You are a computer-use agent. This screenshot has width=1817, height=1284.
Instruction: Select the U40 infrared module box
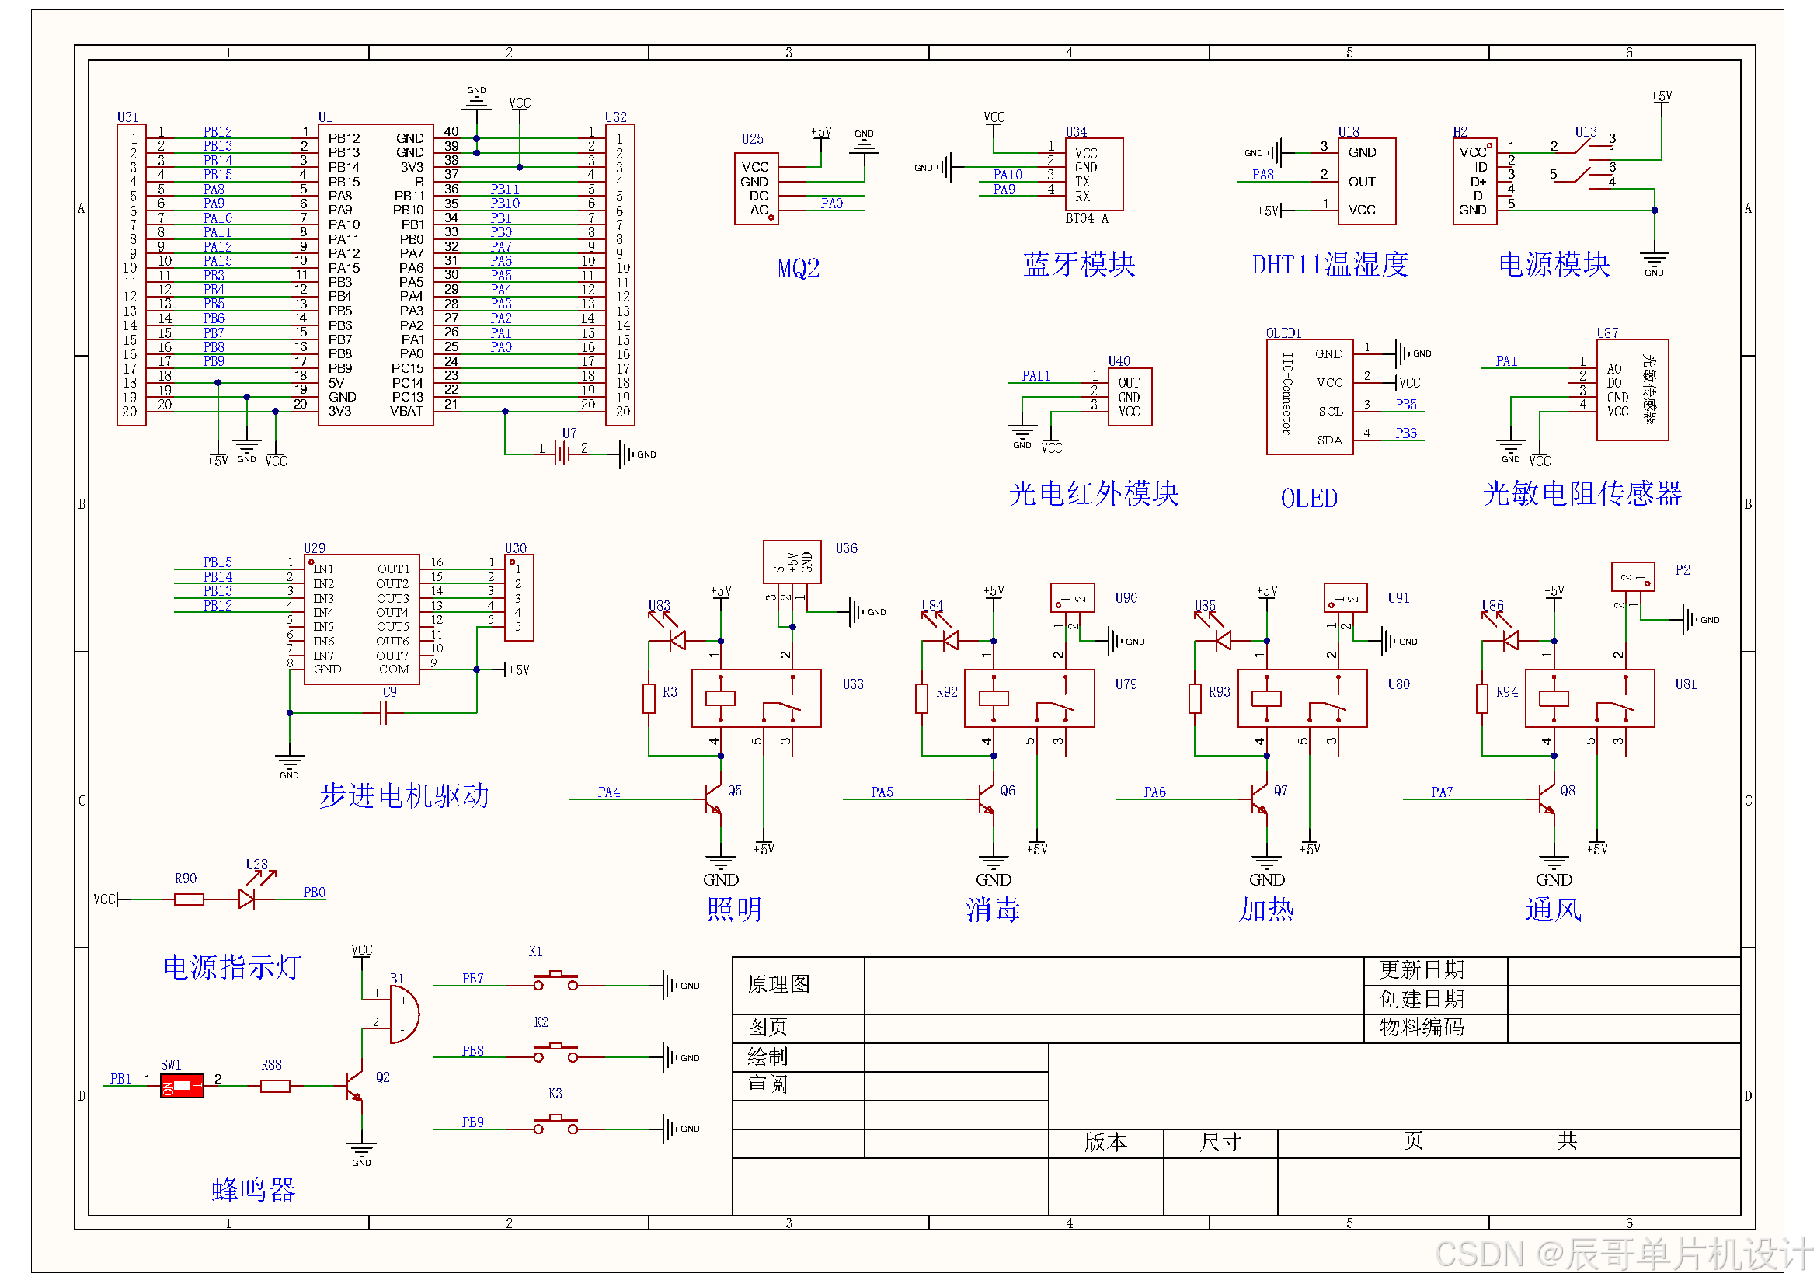pos(1130,397)
